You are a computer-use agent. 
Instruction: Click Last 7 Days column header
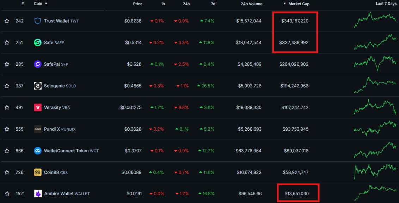[x=386, y=4]
